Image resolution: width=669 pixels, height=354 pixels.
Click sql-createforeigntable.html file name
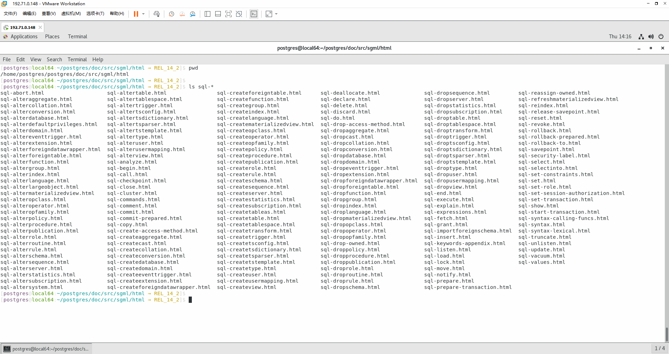tap(259, 93)
